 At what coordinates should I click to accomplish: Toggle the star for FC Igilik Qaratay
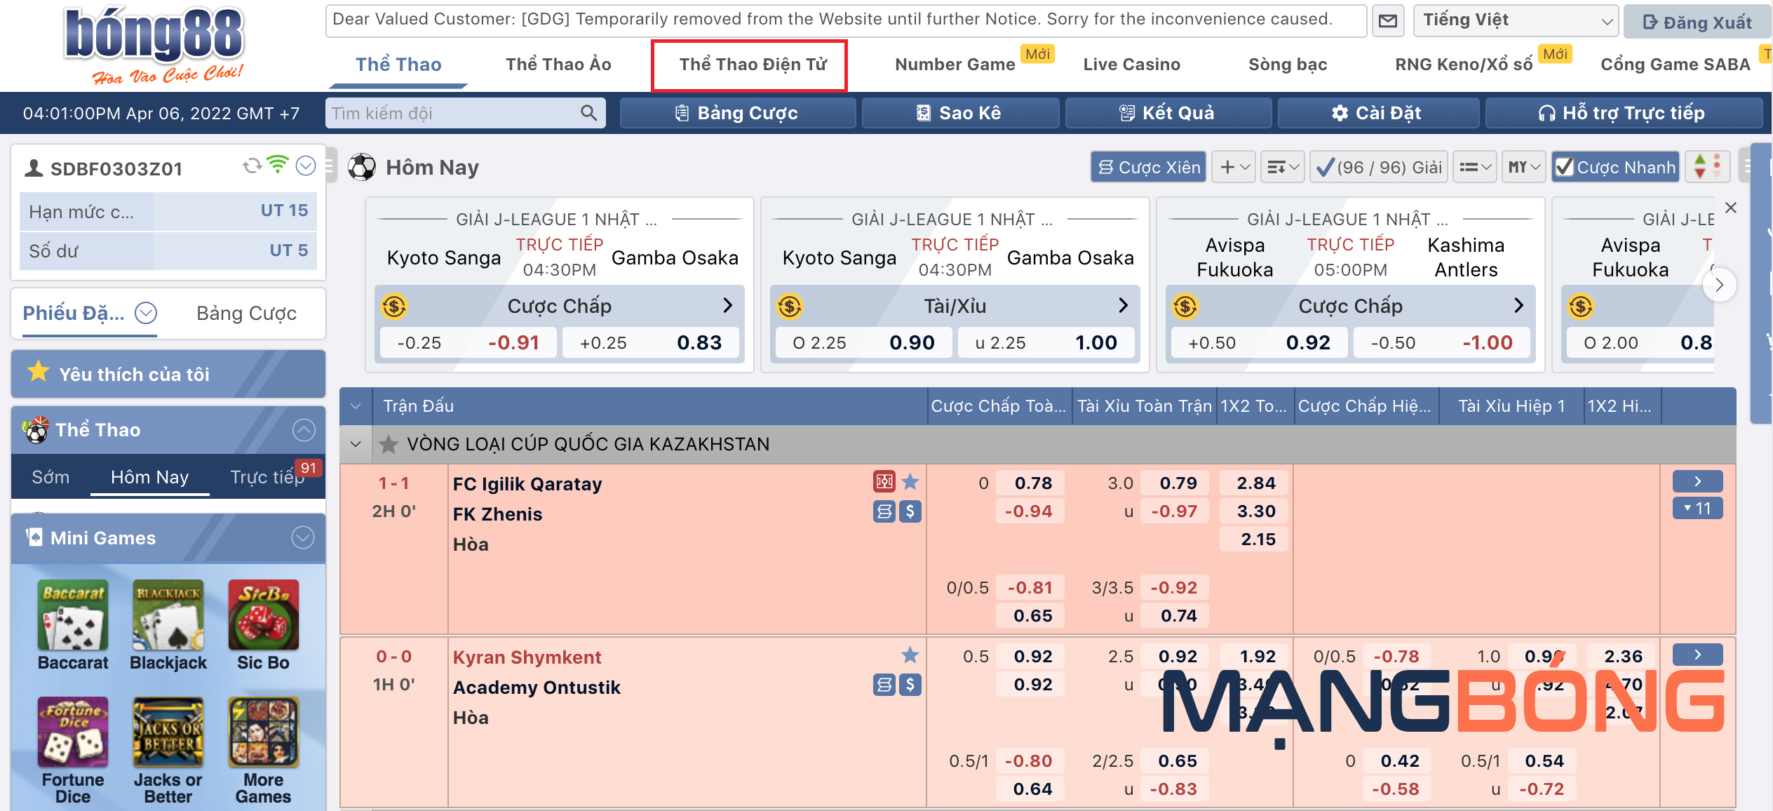[x=912, y=483]
